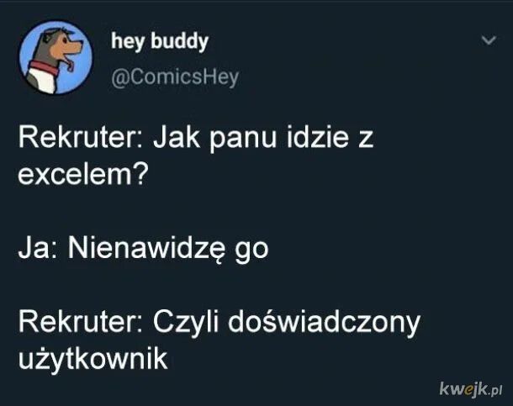Click the word "Ja:" starting the second paragraph
Viewport: 513px width, 406px height.
(x=39, y=248)
